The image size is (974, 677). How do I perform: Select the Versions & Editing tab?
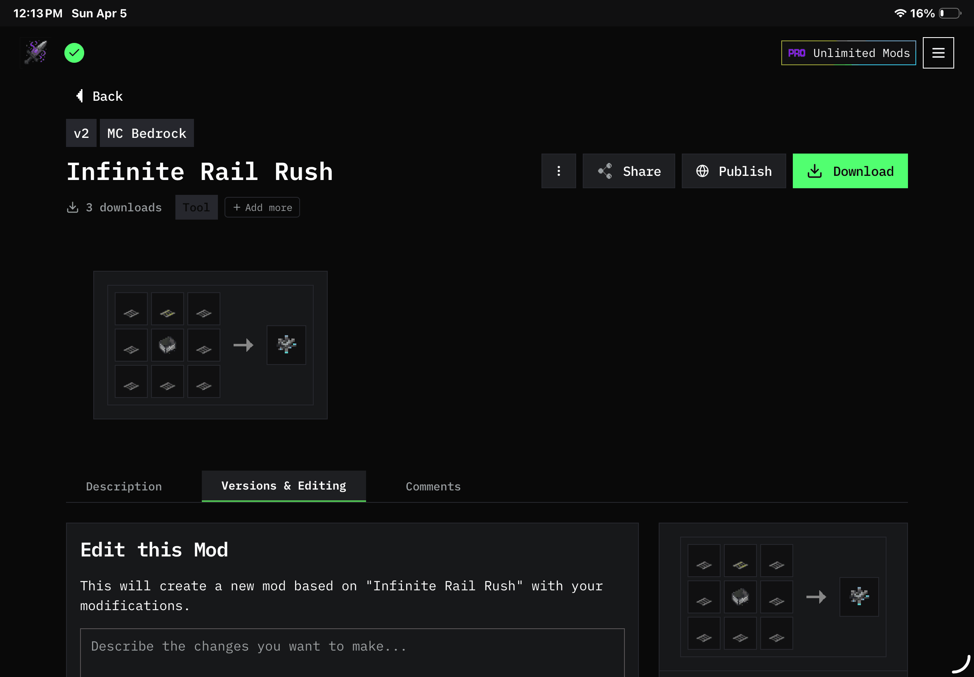pyautogui.click(x=283, y=486)
